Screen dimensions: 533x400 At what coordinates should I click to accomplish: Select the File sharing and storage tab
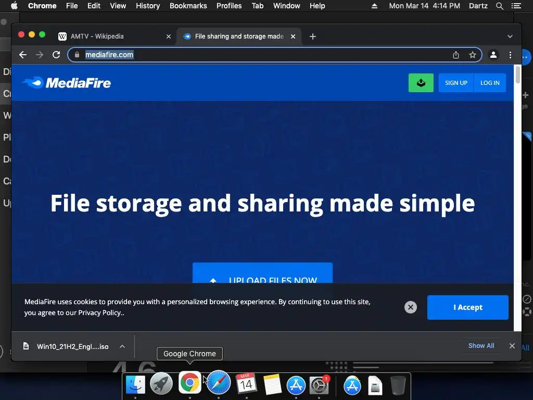click(239, 36)
